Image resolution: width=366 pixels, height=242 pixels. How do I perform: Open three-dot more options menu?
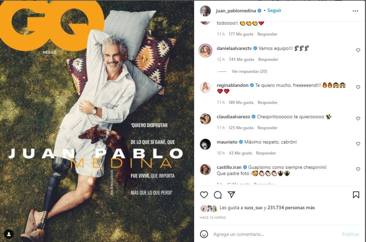pyautogui.click(x=355, y=11)
